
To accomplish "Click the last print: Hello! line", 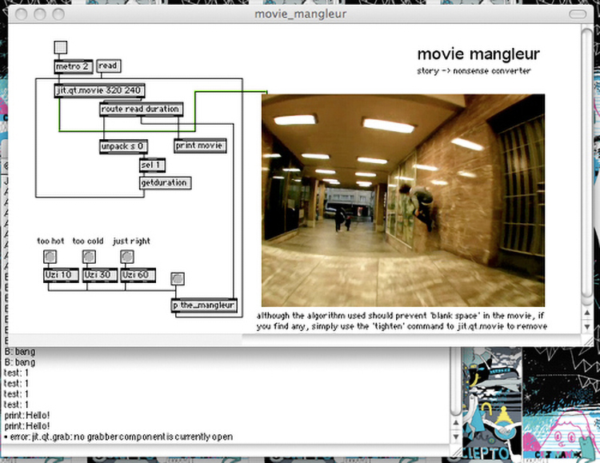I will click(26, 426).
